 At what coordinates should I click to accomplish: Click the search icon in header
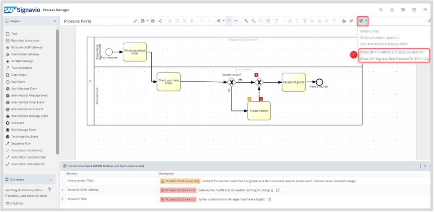[381, 10]
